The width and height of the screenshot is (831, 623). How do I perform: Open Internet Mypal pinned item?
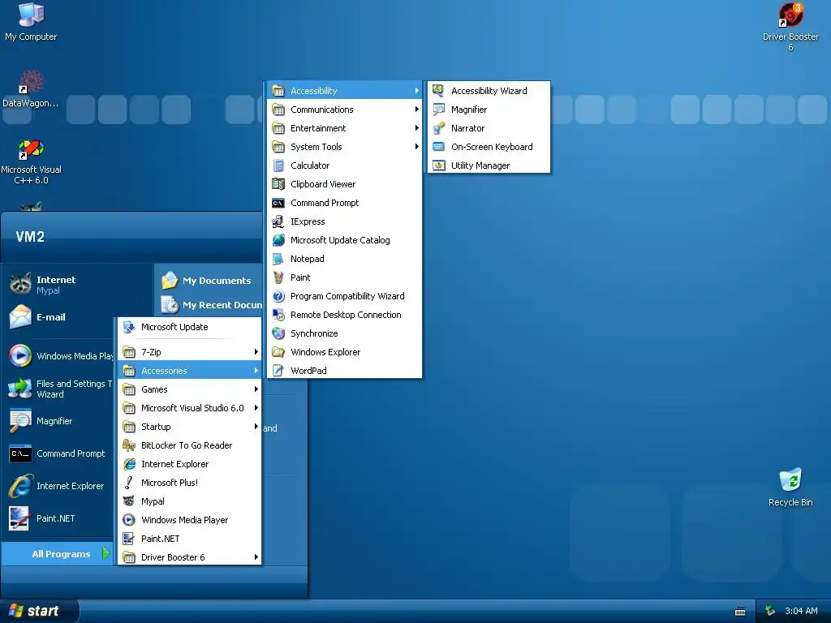(x=59, y=285)
